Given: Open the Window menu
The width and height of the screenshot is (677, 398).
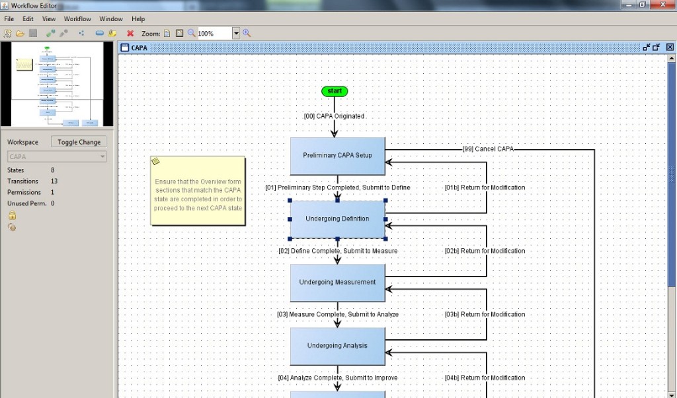Looking at the screenshot, I should [x=111, y=19].
